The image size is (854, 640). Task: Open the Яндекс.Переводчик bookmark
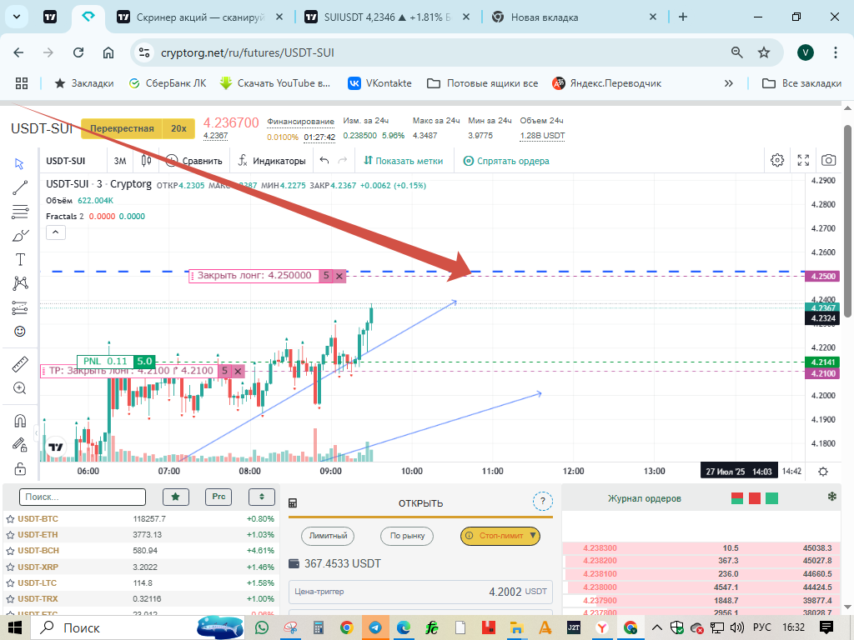607,83
